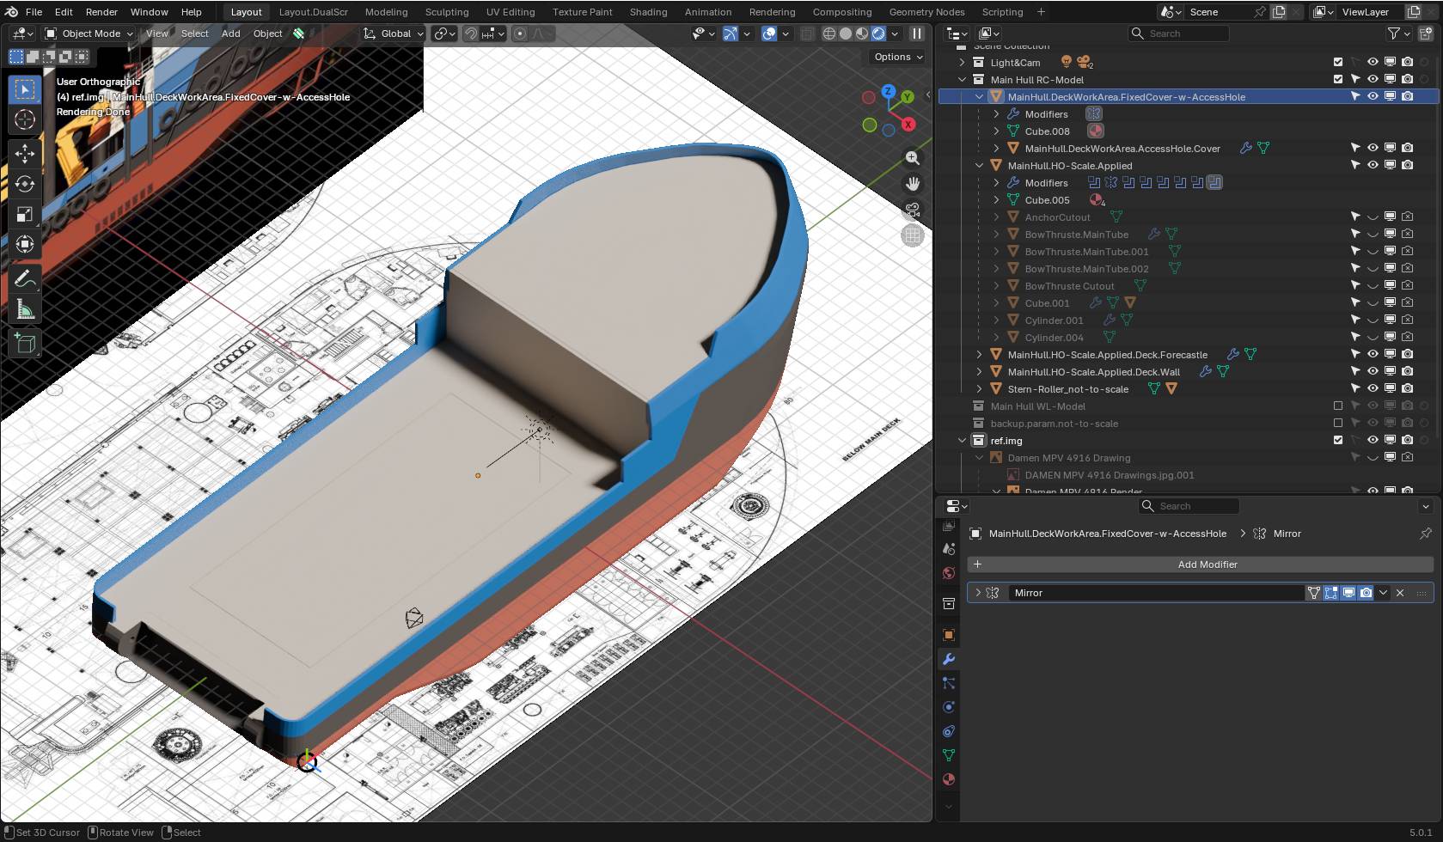Select the Move tool in the toolbar

click(x=25, y=154)
